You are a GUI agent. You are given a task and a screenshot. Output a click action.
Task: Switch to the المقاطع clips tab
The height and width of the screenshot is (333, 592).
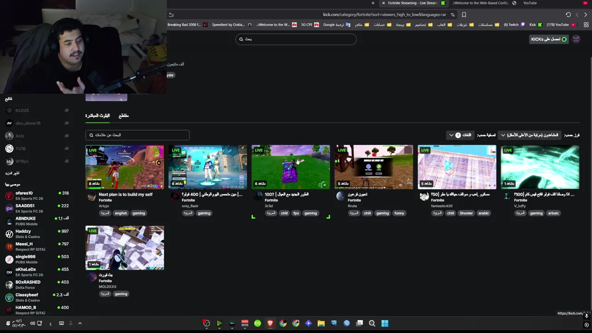coord(123,116)
